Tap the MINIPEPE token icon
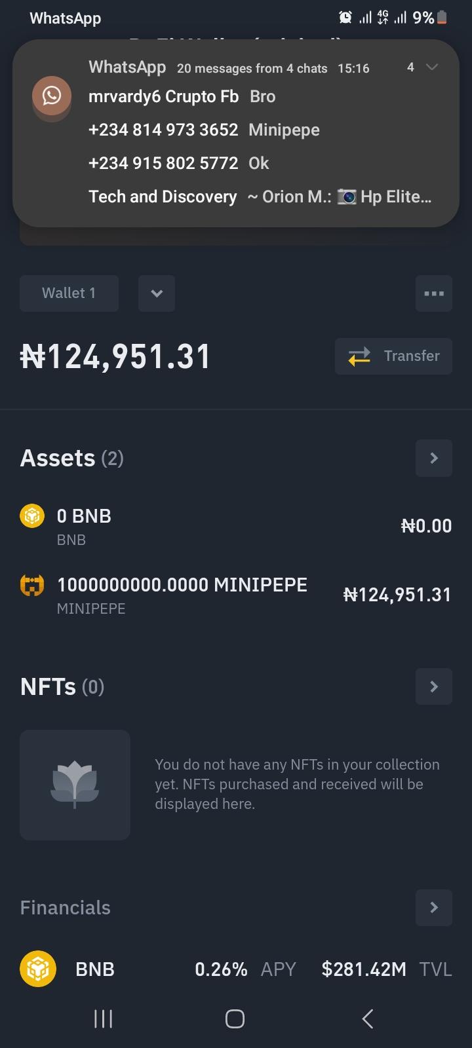This screenshot has width=472, height=1048. pyautogui.click(x=32, y=585)
